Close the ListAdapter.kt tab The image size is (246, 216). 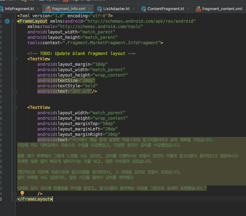134,9
